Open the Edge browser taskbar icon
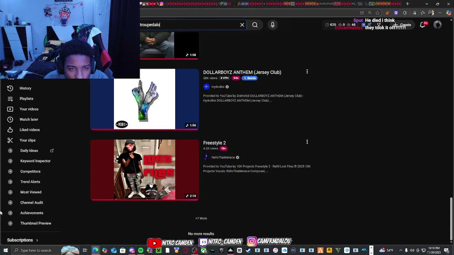The image size is (454, 255). [95, 250]
